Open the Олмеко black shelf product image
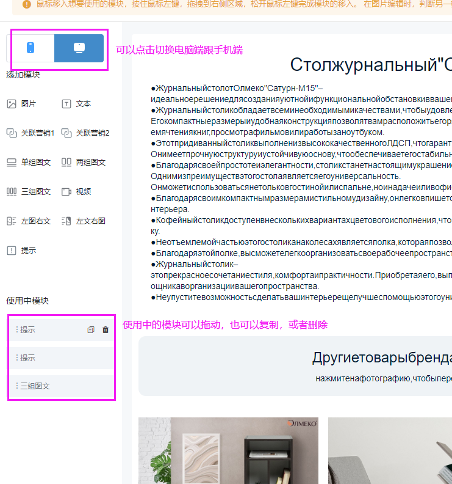 tap(228, 450)
